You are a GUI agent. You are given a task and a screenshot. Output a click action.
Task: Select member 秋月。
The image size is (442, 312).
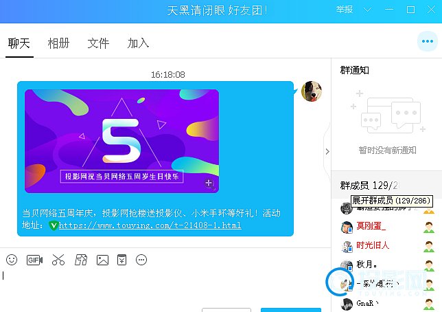367,265
